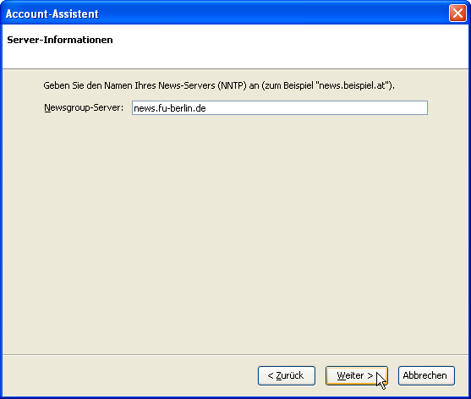Click the Account-Assistent title bar
471x399 pixels.
click(225, 14)
